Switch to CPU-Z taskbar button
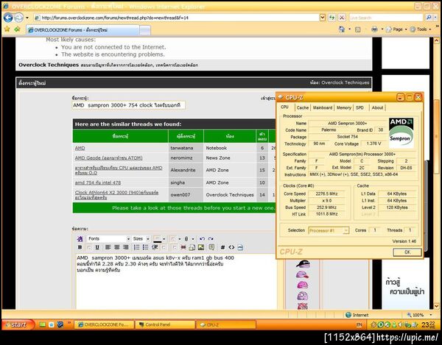Image resolution: width=442 pixels, height=345 pixels. (x=226, y=324)
